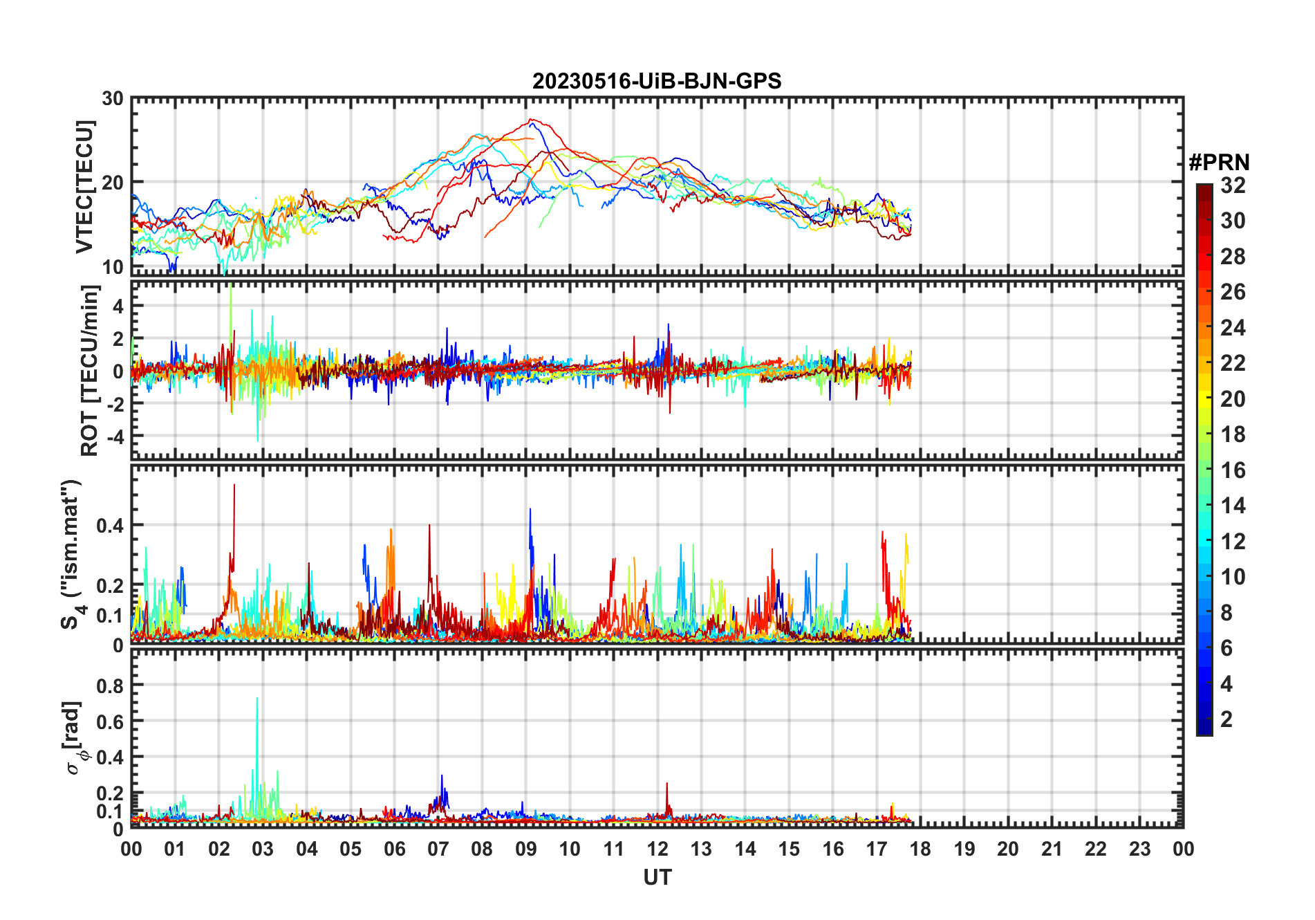The height and width of the screenshot is (920, 1315).
Task: Click VTEC y-axis tick label 30
Action: click(113, 98)
